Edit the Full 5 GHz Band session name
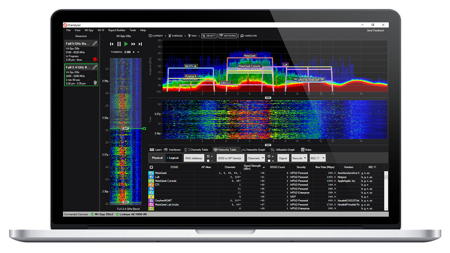Viewport: 450px width, 253px height. click(94, 43)
